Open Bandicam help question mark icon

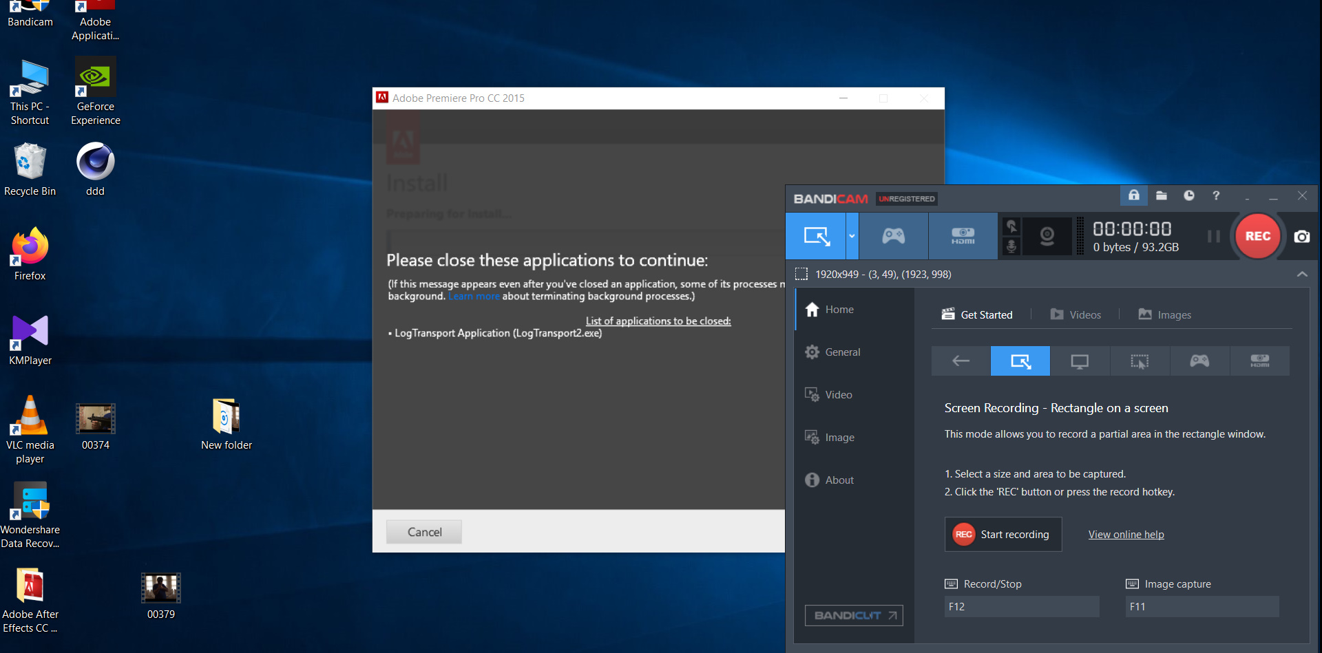click(x=1217, y=195)
